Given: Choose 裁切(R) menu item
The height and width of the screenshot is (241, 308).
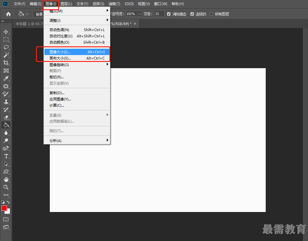Looking at the screenshot, I should click(x=76, y=77).
